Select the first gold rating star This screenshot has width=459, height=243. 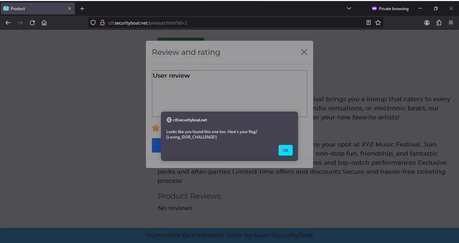click(x=156, y=128)
